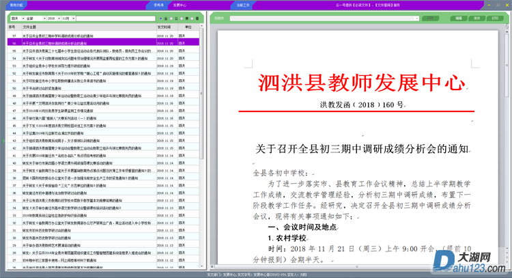This screenshot has width=512, height=278.
Task: Select file row number 44
Action: (103, 133)
